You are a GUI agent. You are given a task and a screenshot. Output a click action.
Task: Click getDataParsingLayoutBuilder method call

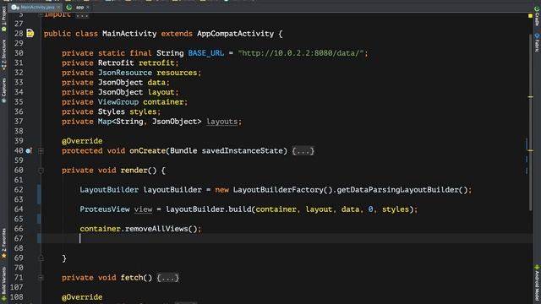click(398, 190)
